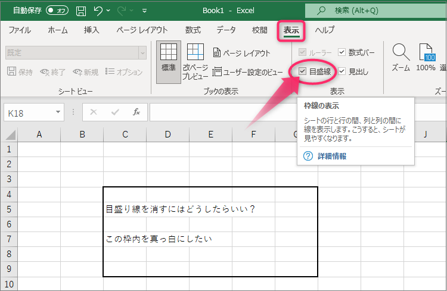Click the help question mark icon in tooltip
This screenshot has width=447, height=291.
(308, 156)
